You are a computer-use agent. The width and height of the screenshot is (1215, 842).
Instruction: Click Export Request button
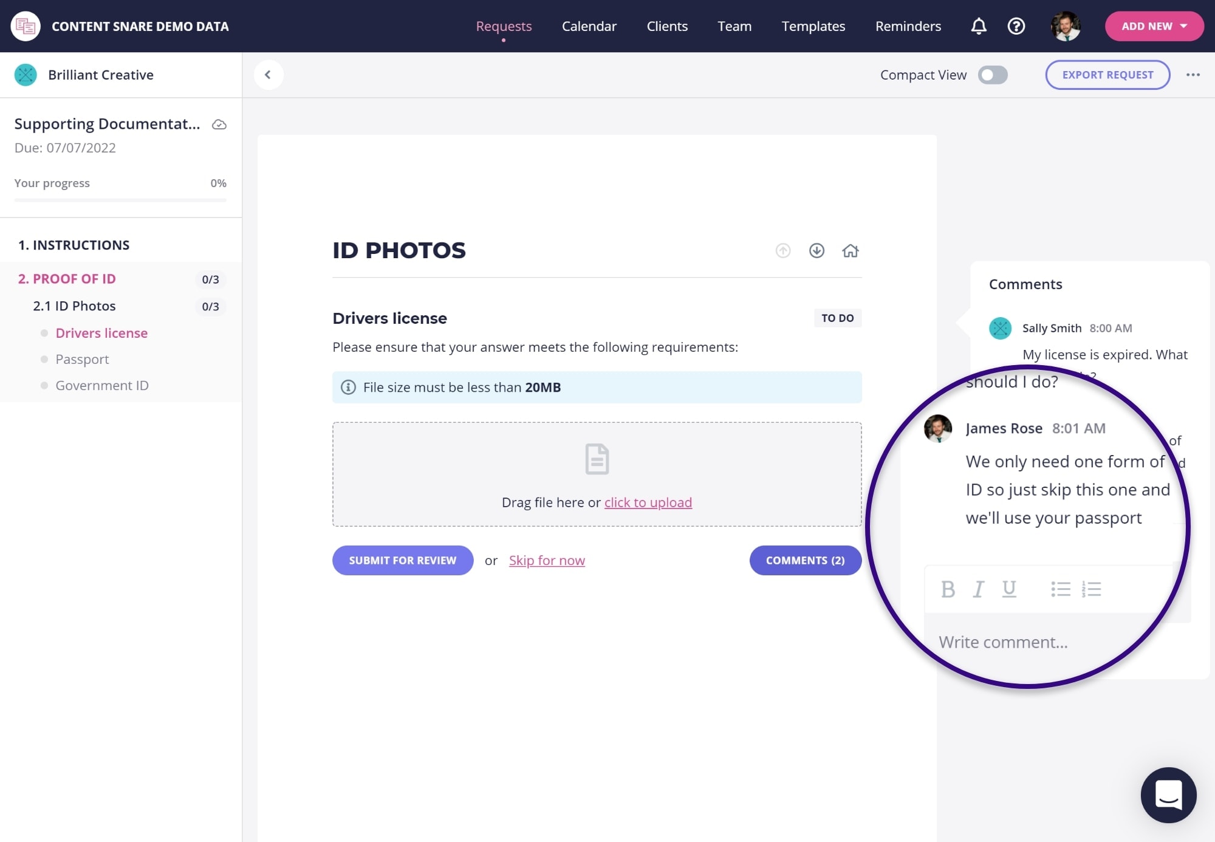coord(1107,75)
